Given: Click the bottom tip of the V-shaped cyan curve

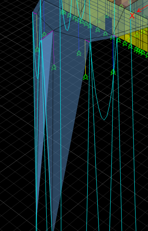Looking at the screenshot, I should click(x=104, y=120).
